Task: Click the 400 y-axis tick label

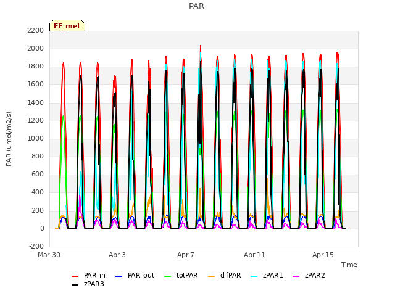Action: pos(38,192)
